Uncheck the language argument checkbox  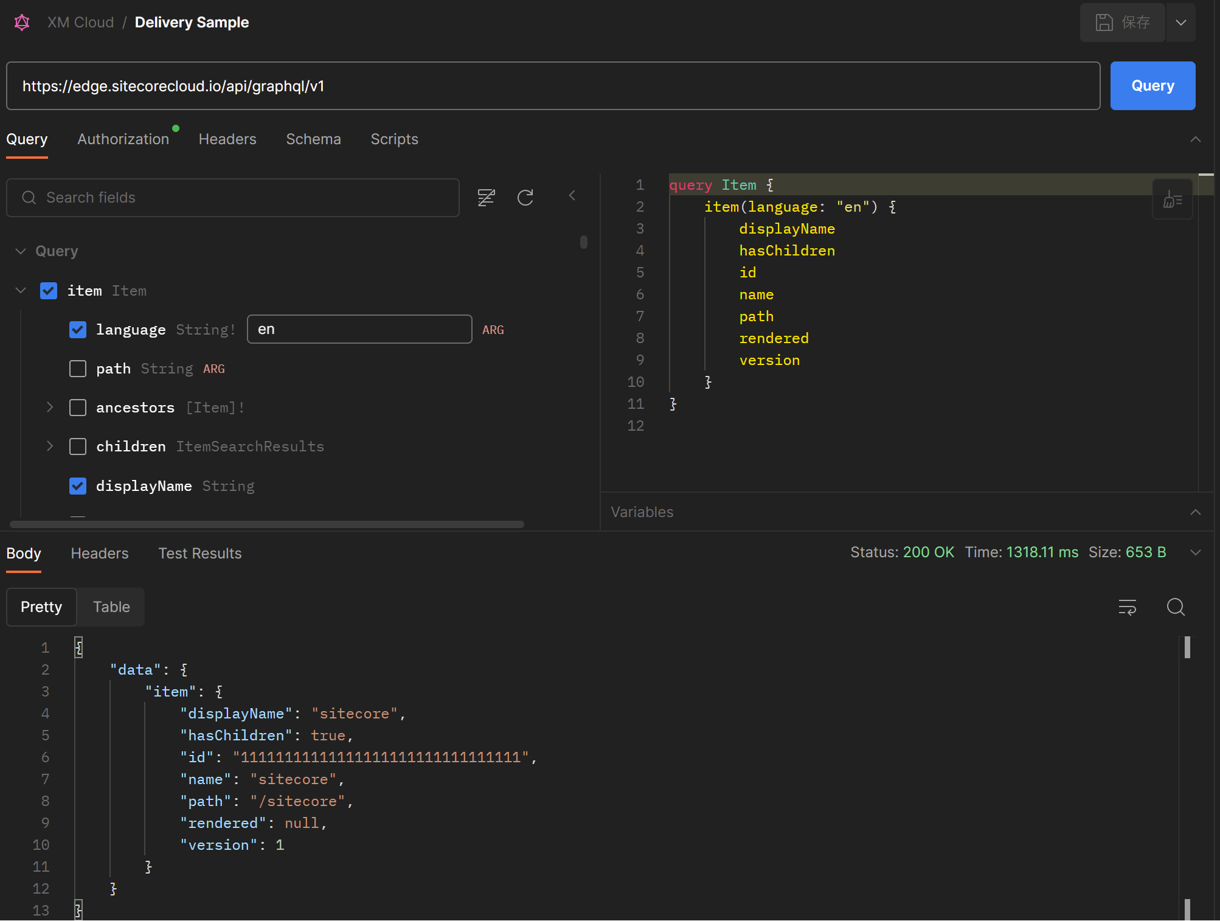(x=78, y=330)
